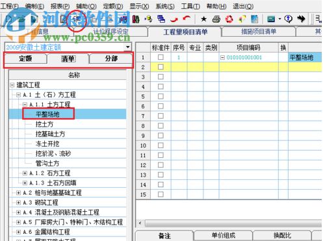This screenshot has height=241, width=325.
Task: Open the 换配比 bottom tab
Action: coord(282,236)
